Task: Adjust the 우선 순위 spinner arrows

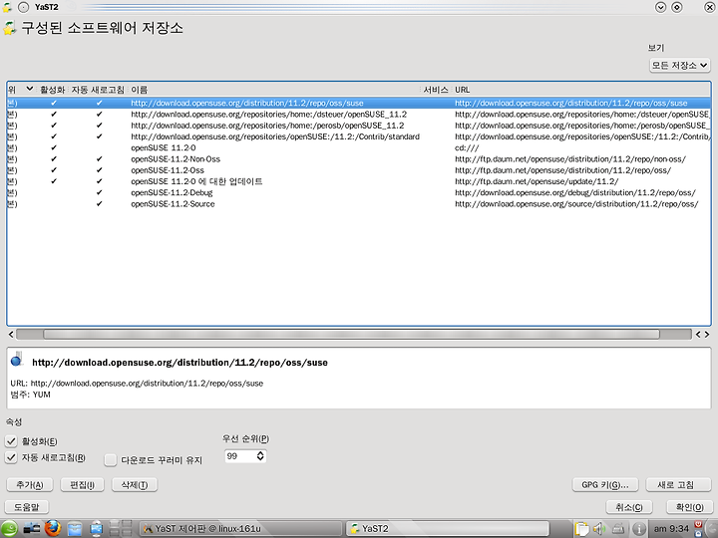Action: (x=260, y=455)
